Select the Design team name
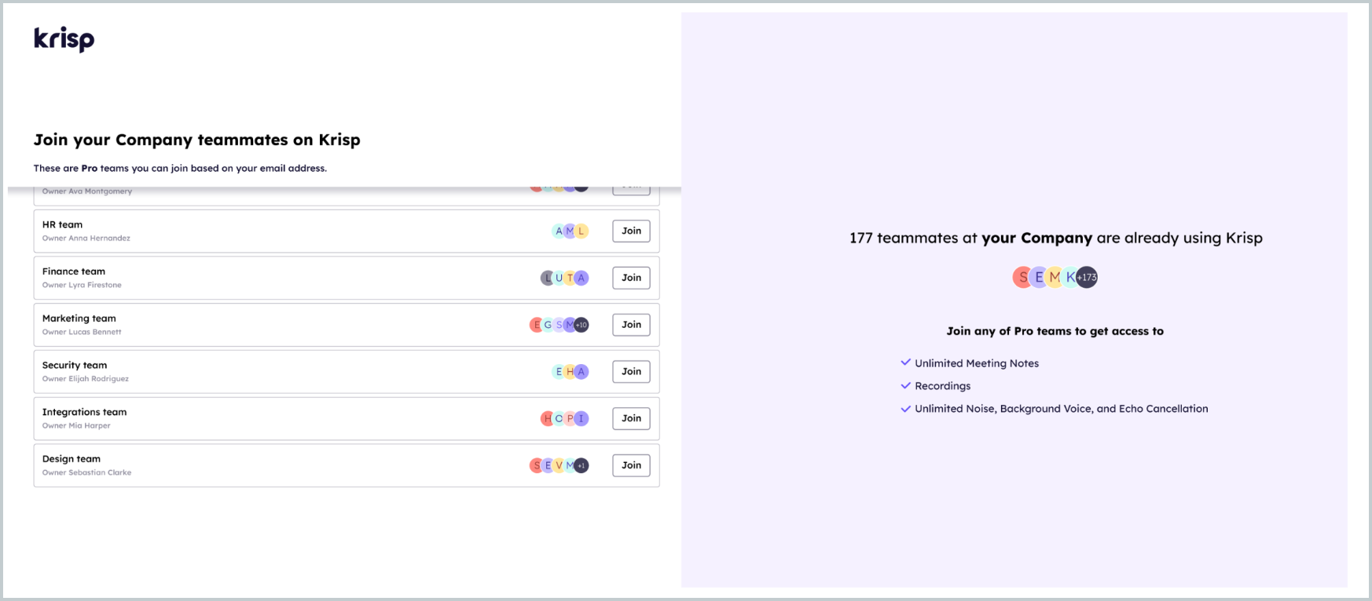 72,459
